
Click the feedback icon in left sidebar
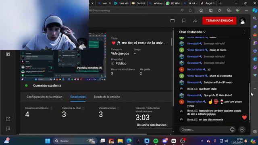[x=8, y=128]
